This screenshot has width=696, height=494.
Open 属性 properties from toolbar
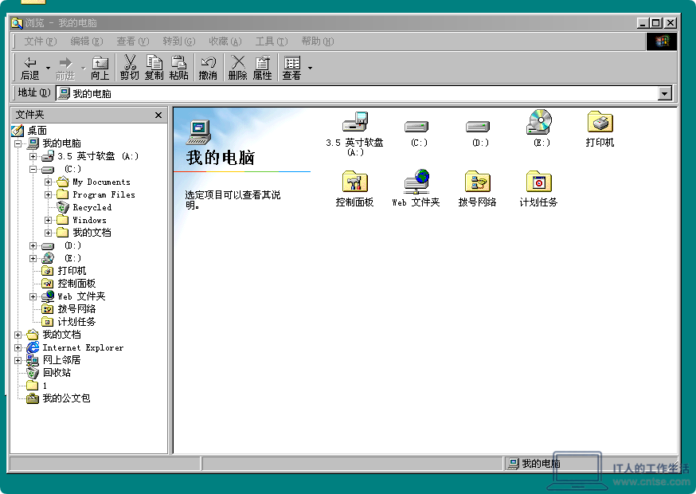tap(262, 68)
